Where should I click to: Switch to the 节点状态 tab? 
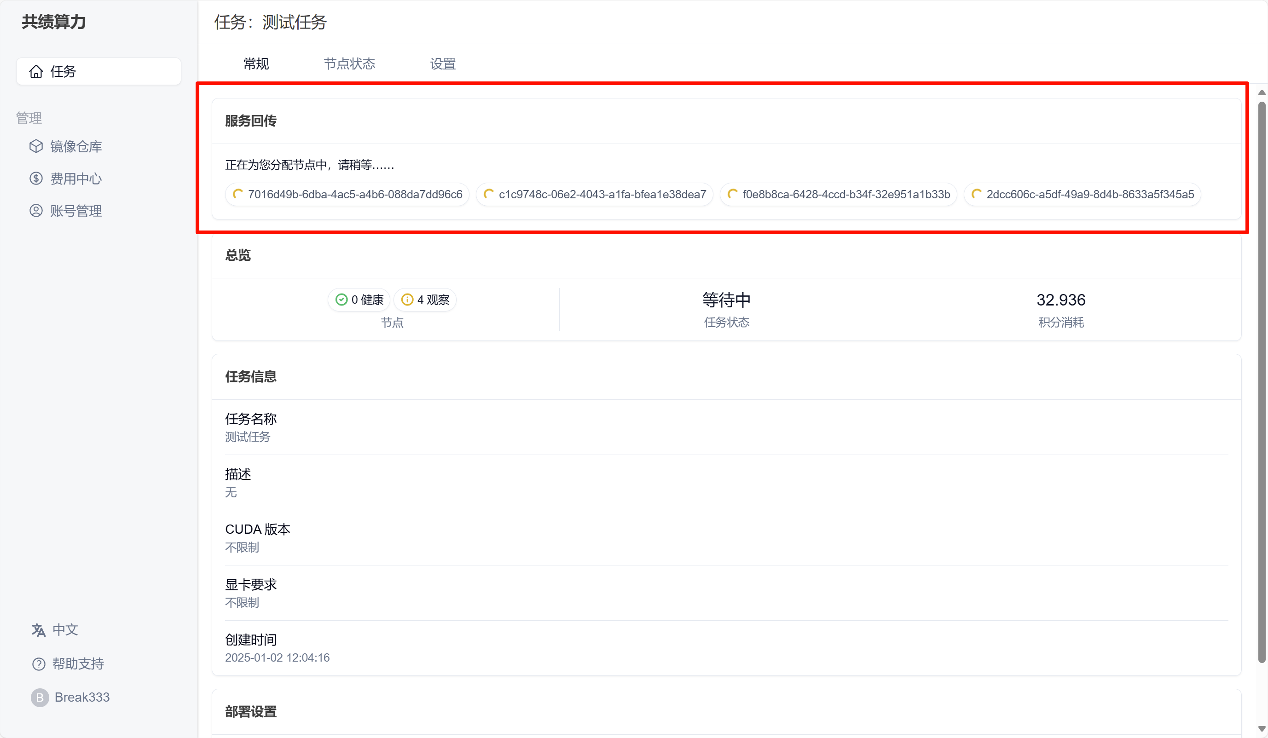tap(349, 64)
